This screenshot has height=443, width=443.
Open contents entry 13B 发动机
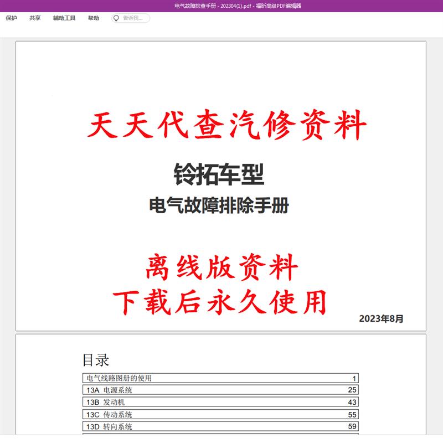(220, 402)
